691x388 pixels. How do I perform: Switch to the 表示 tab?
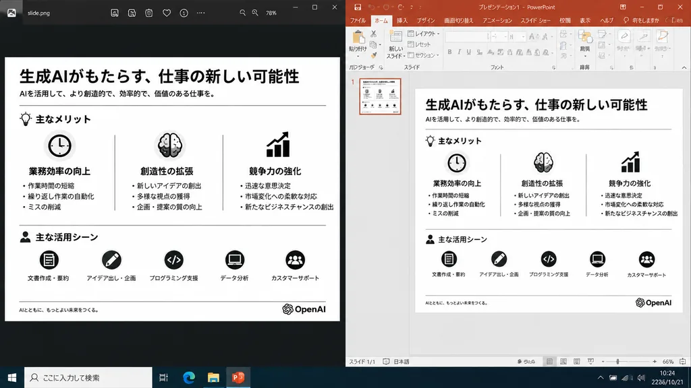click(585, 21)
